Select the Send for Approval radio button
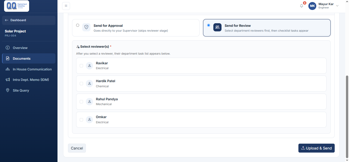 tap(78, 25)
